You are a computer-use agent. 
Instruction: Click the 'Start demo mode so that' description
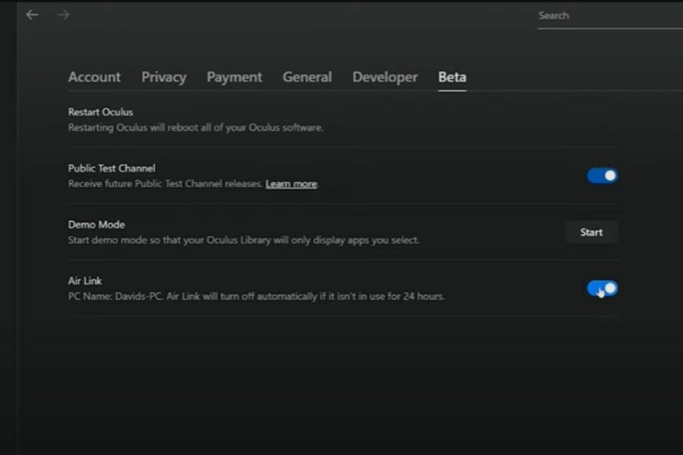pyautogui.click(x=244, y=240)
